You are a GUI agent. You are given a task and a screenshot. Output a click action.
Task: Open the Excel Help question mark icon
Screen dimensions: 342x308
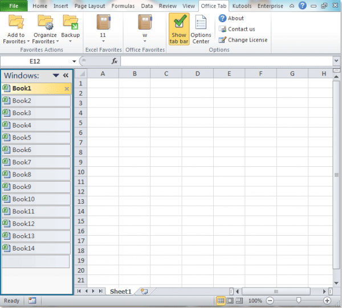[x=302, y=6]
